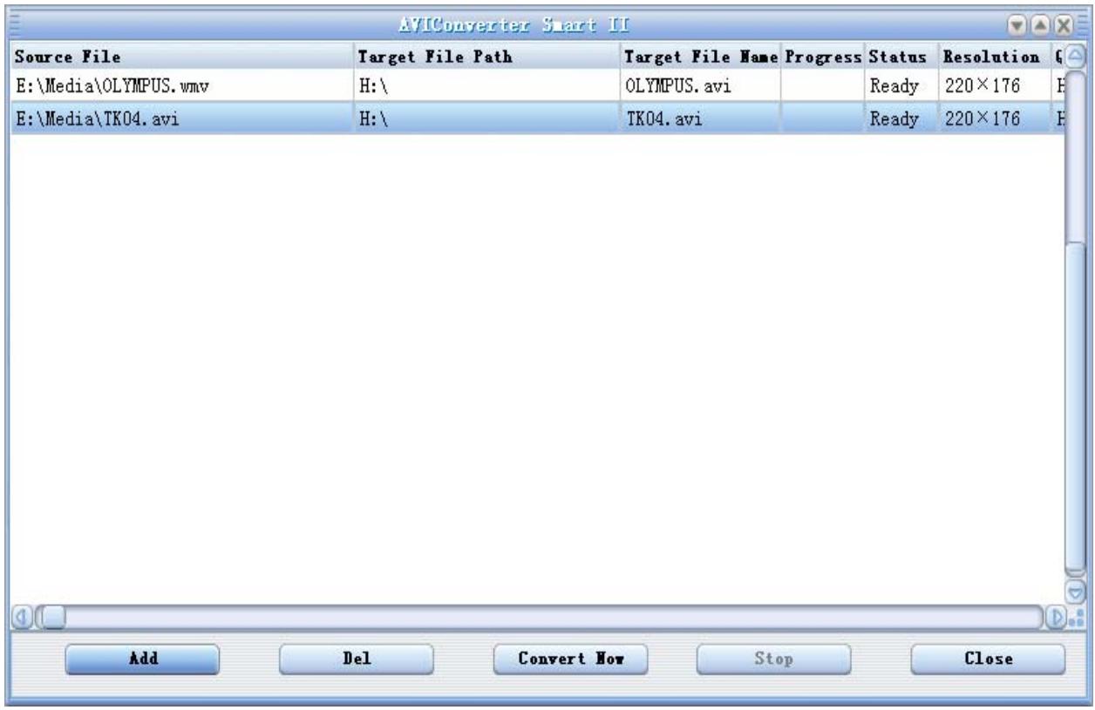Viewport: 1095px width, 710px height.
Task: Remove selected file with Del button
Action: point(356,659)
